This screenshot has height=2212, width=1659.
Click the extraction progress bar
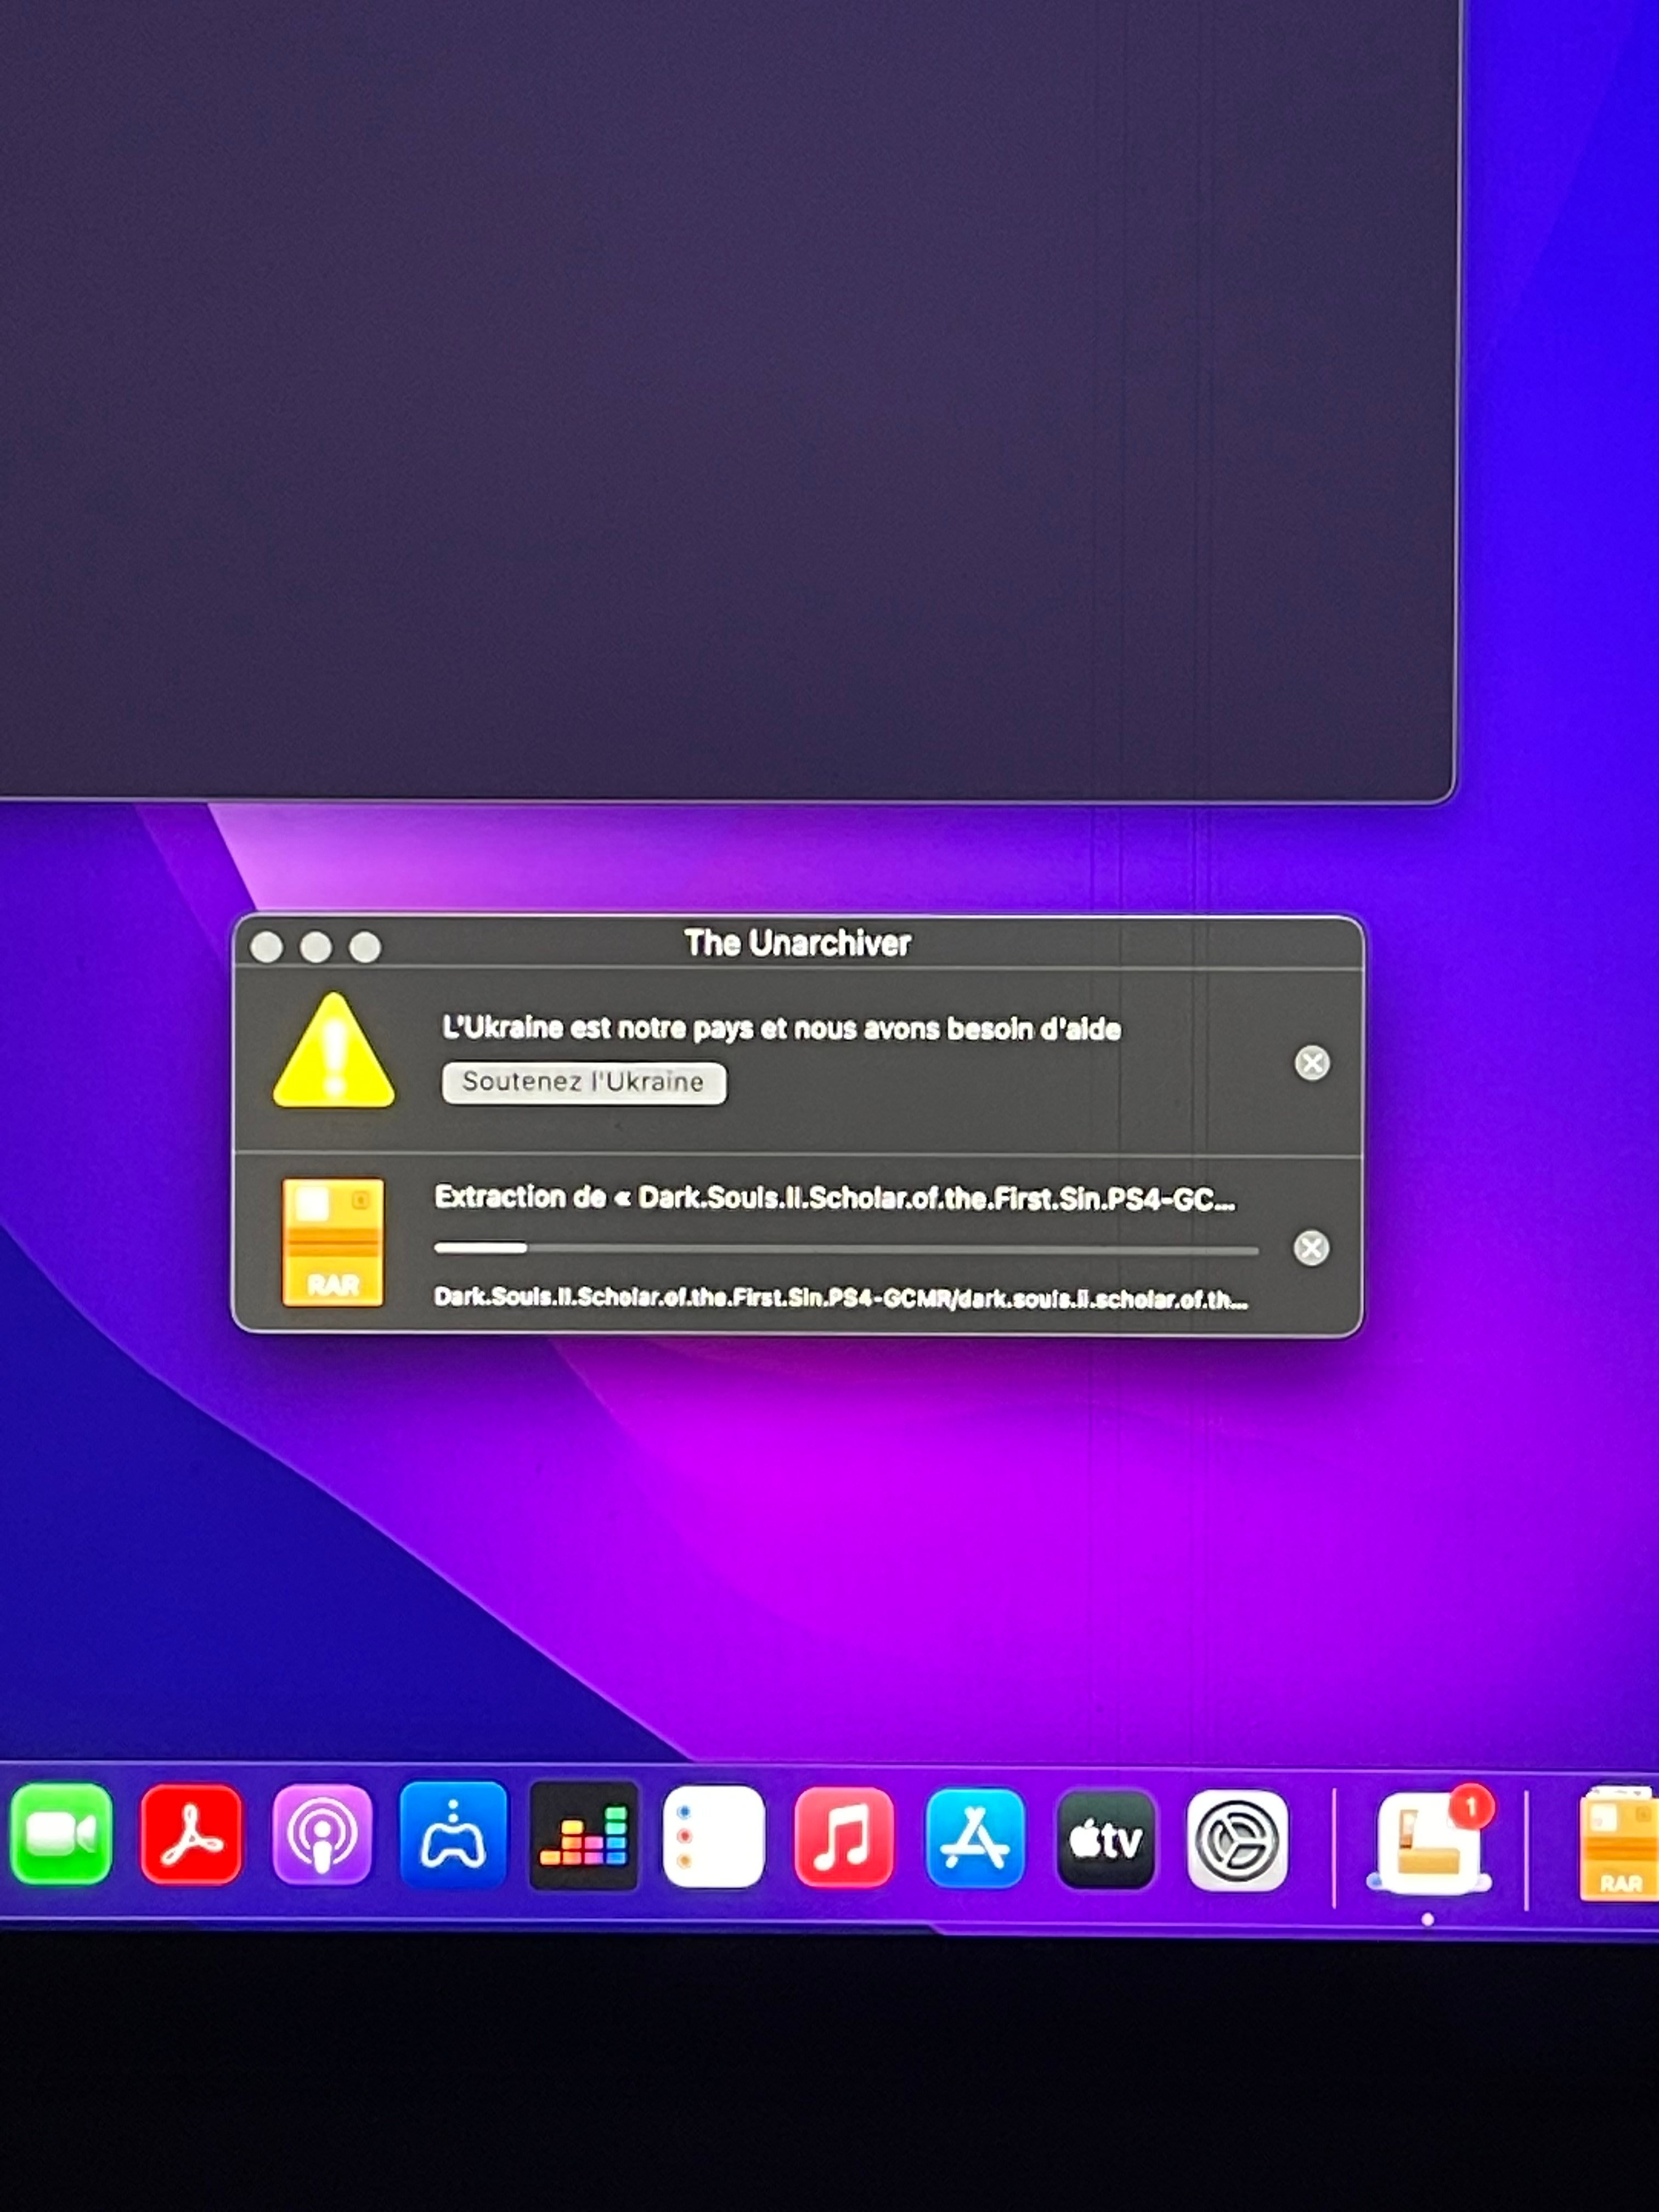(x=846, y=1249)
